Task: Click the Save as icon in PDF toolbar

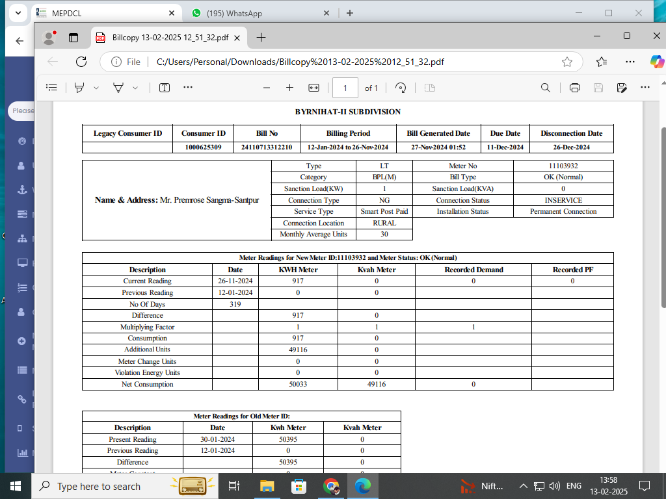Action: [622, 88]
